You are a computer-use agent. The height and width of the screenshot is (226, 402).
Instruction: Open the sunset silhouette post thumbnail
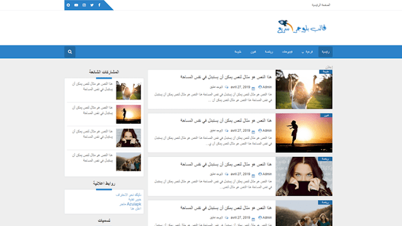tap(304, 133)
